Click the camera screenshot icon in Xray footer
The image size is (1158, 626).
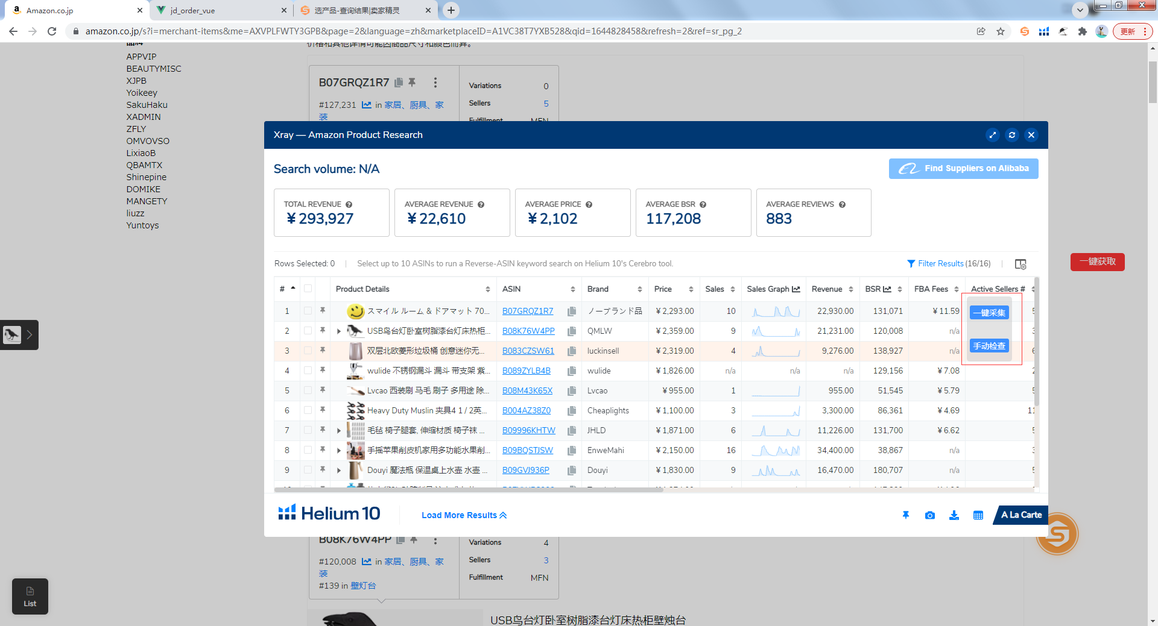point(929,515)
